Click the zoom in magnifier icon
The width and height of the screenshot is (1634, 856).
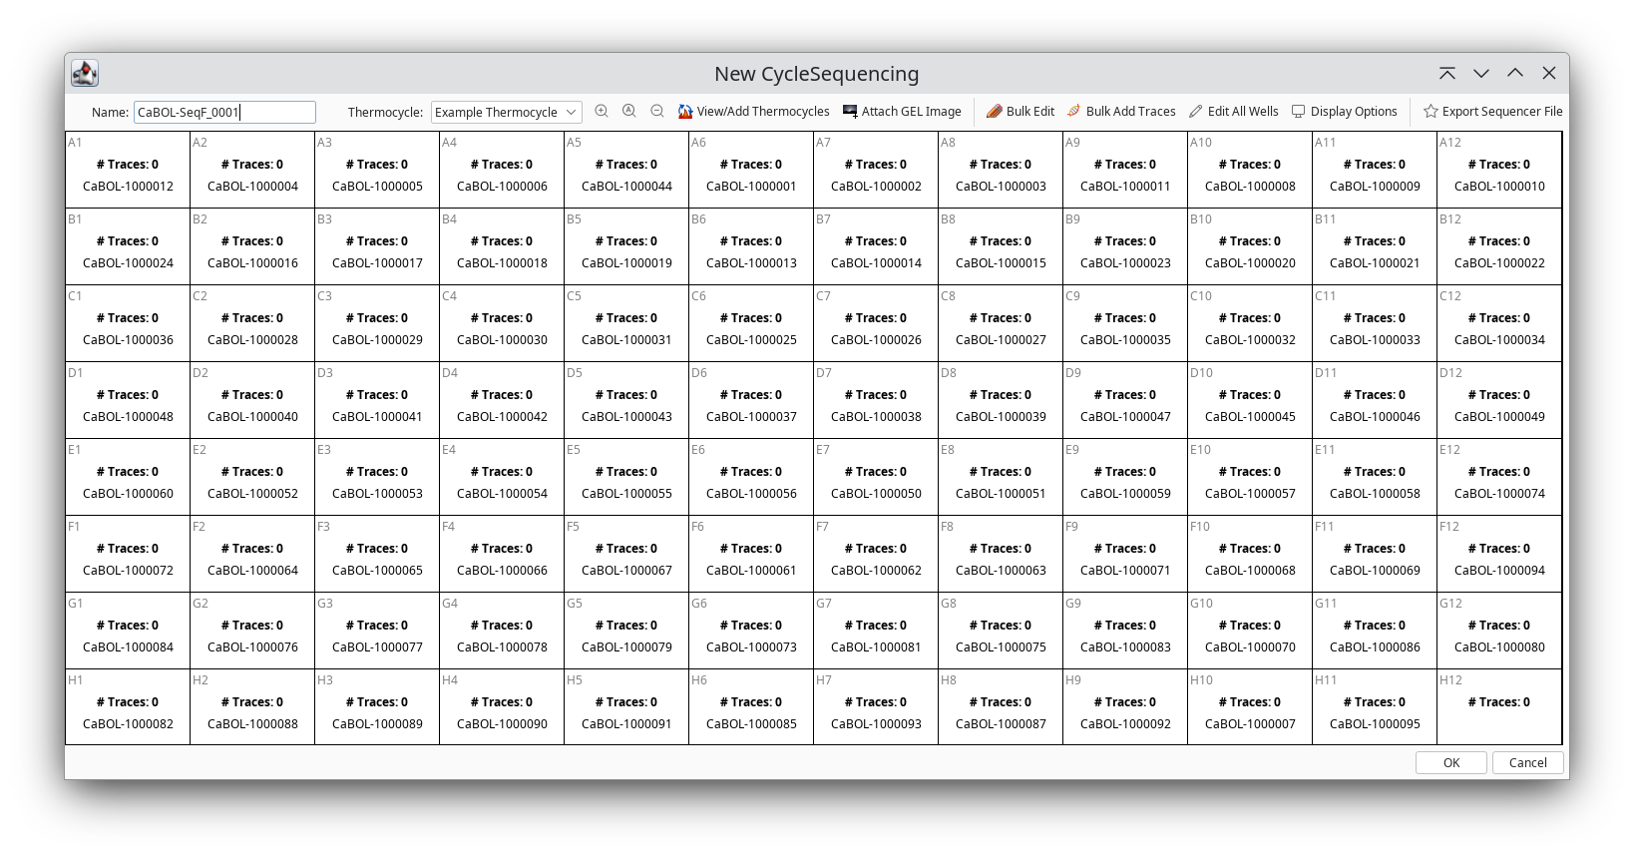click(x=602, y=112)
